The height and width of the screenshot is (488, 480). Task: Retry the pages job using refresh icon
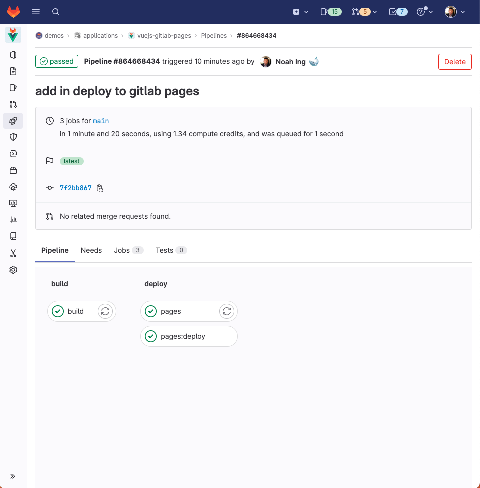227,311
